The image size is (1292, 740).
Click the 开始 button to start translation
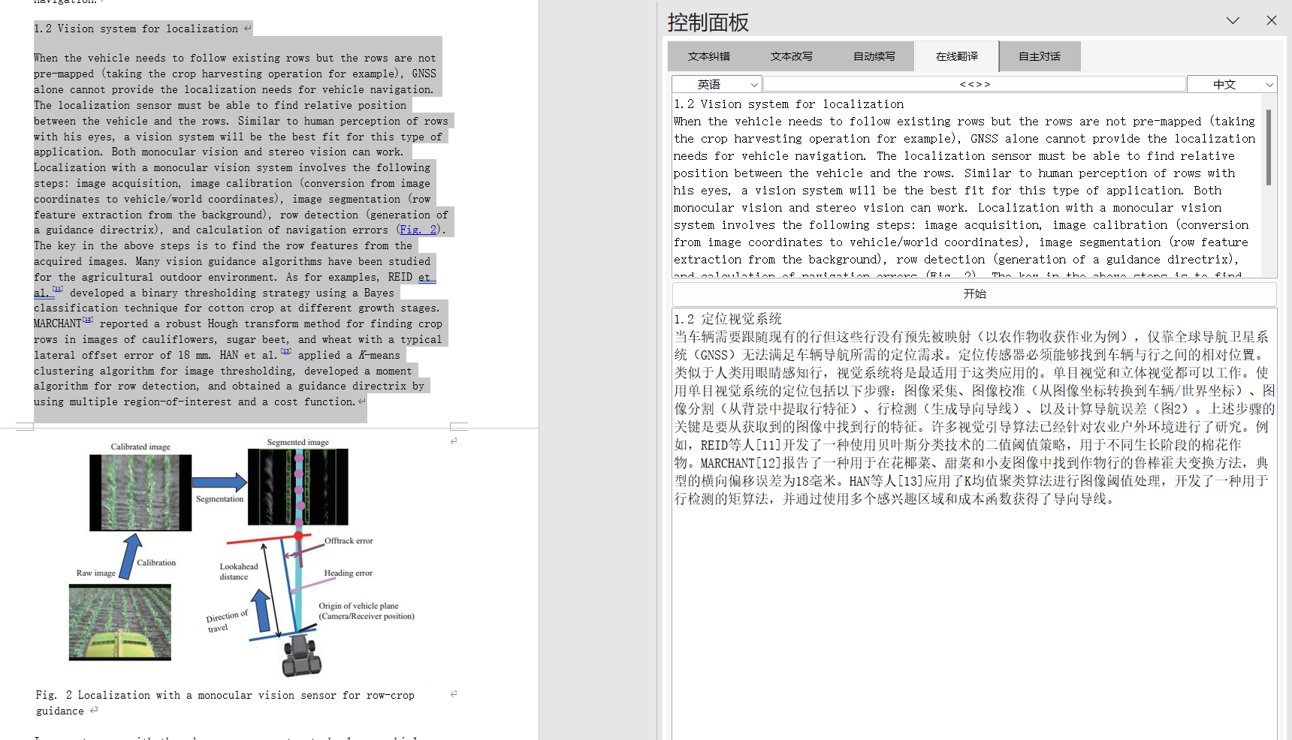tap(974, 293)
